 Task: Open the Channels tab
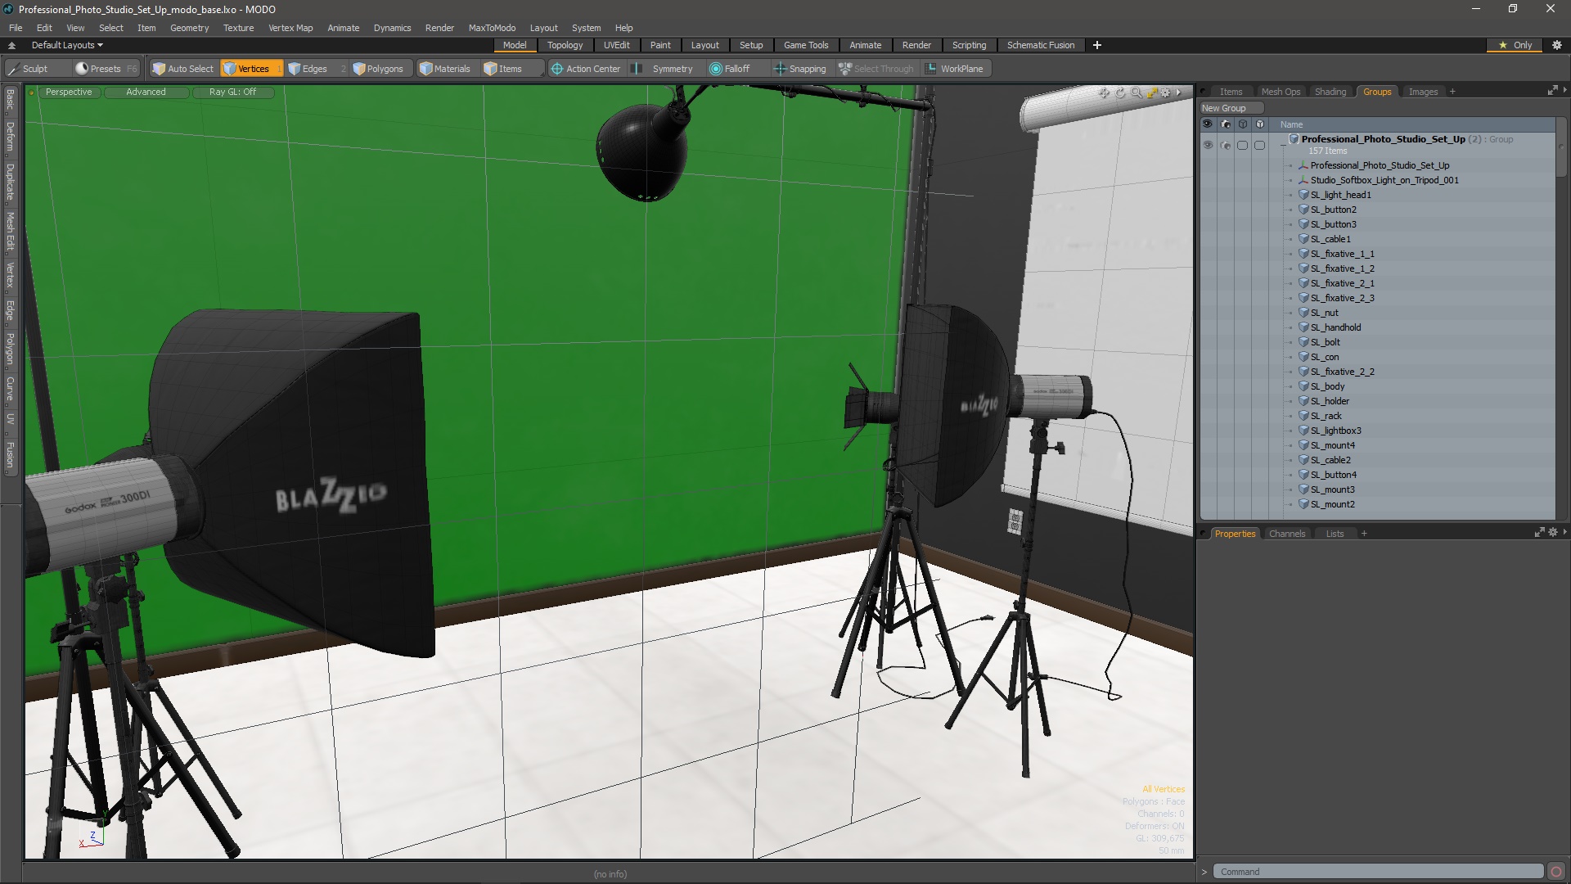(1286, 534)
